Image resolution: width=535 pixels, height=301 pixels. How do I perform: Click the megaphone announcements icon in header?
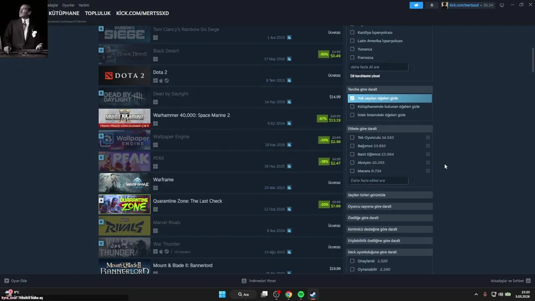[416, 5]
